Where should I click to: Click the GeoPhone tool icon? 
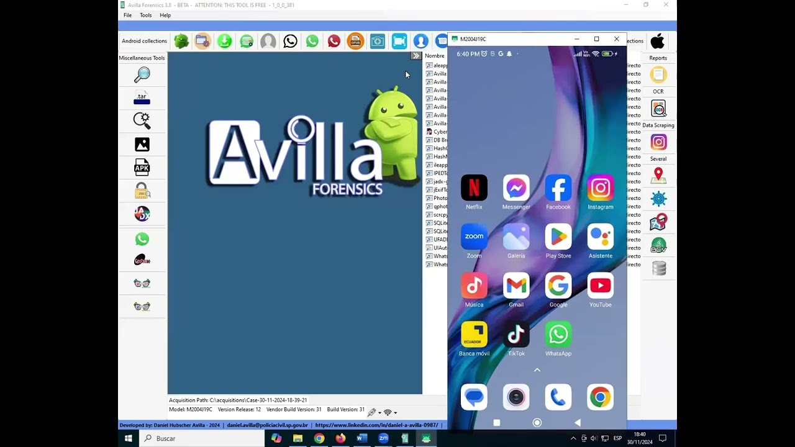point(142,260)
